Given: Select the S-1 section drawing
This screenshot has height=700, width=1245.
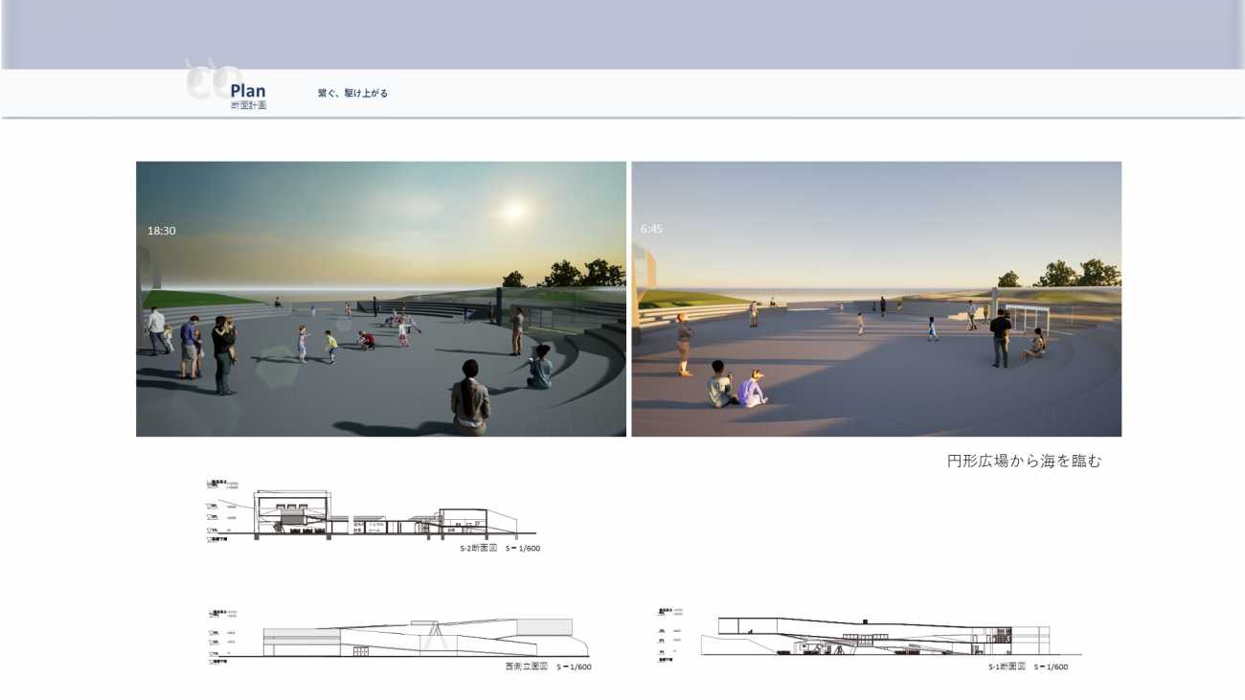Looking at the screenshot, I should (876, 637).
